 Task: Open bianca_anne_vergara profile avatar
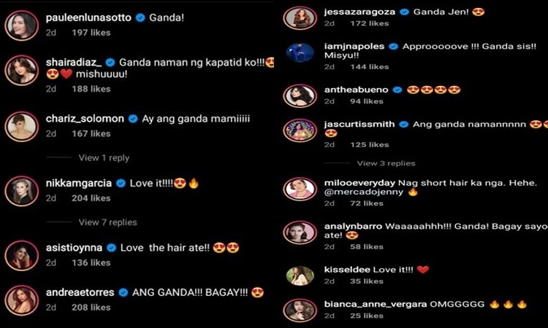point(300,311)
